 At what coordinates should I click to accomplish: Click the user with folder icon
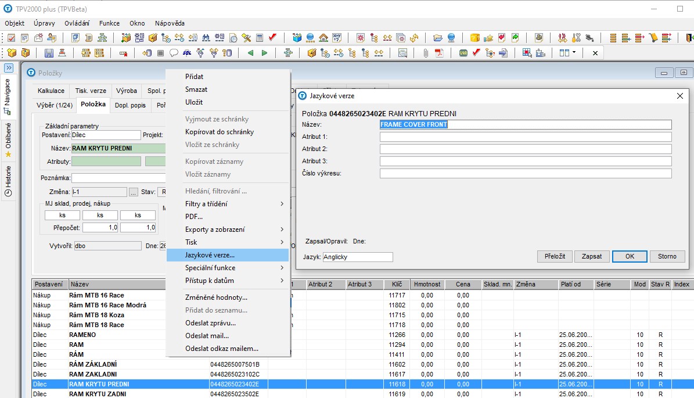point(52,38)
